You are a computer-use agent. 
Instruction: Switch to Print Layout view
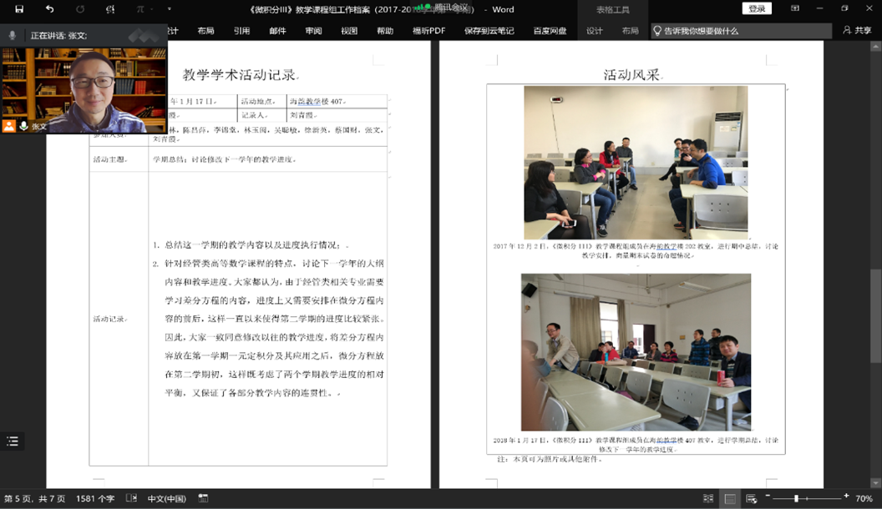point(730,499)
